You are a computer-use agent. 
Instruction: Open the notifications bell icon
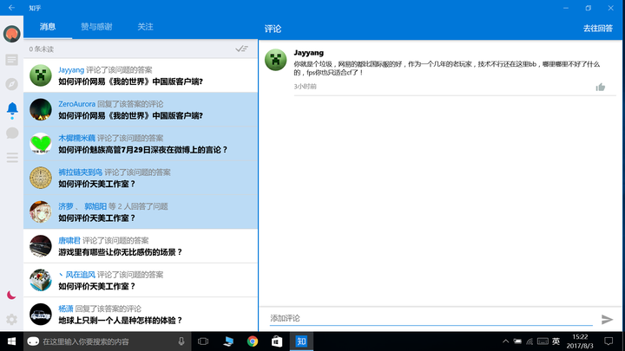pos(12,109)
